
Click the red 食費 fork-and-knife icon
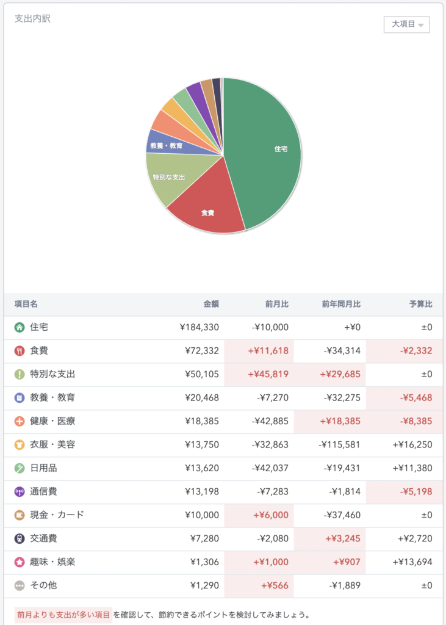click(x=20, y=351)
